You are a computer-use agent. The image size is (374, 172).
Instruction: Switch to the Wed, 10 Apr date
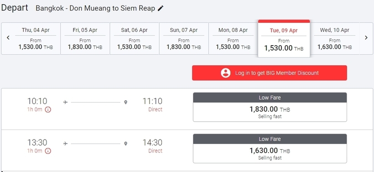point(335,39)
